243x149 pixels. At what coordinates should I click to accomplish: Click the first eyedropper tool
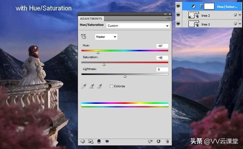click(x=84, y=86)
